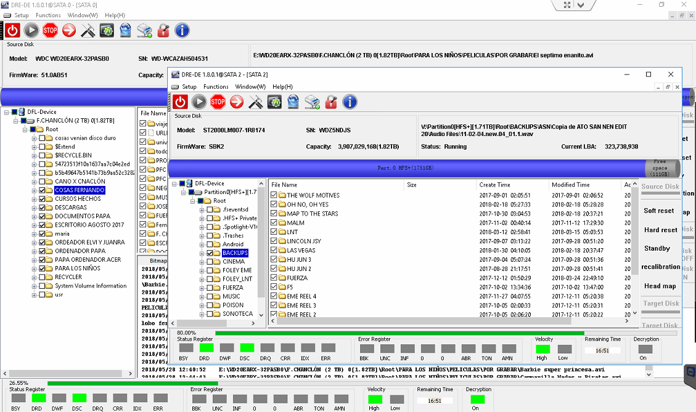Open the hammer and wrench tools in SATA 2
The width and height of the screenshot is (696, 412).
pos(256,102)
